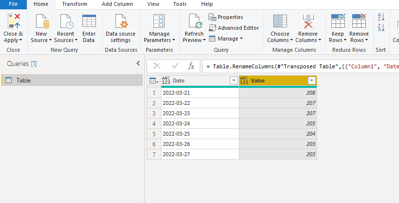399x203 pixels.
Task: Expand Manage Parameters dropdown arrow
Action: (174, 41)
